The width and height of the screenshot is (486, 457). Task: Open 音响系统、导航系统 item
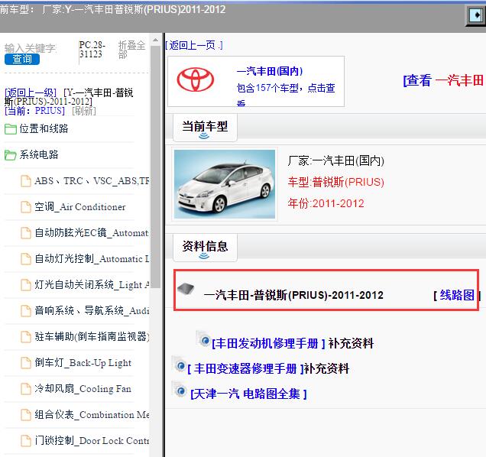[x=92, y=310]
